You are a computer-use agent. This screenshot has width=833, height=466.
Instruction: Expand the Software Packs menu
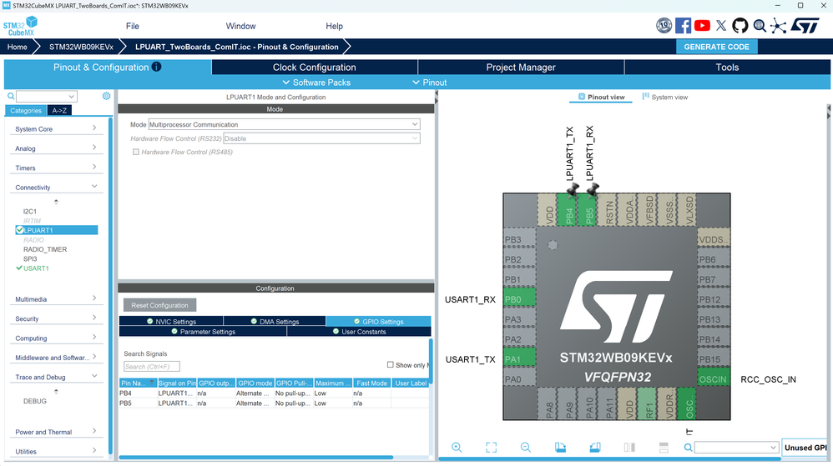tap(316, 83)
